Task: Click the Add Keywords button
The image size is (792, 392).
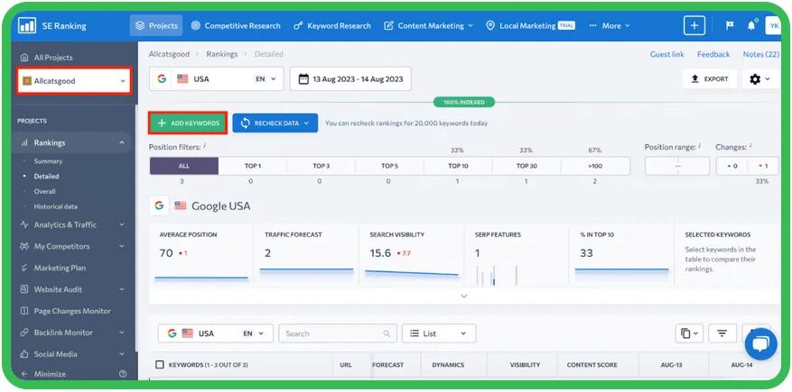Action: [x=188, y=123]
